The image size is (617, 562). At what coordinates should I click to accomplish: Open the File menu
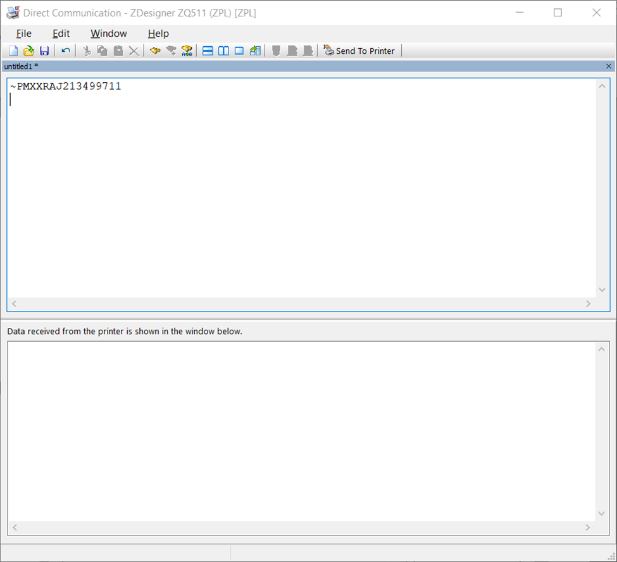23,34
